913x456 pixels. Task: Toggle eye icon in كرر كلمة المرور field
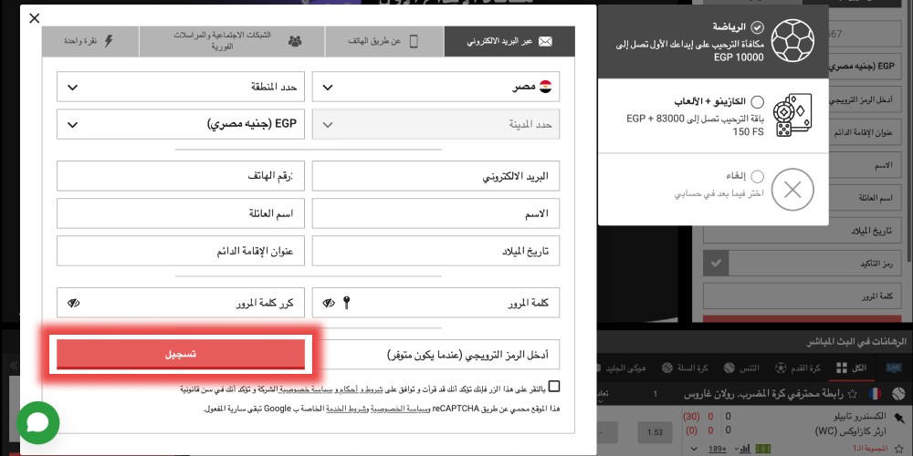point(73,303)
